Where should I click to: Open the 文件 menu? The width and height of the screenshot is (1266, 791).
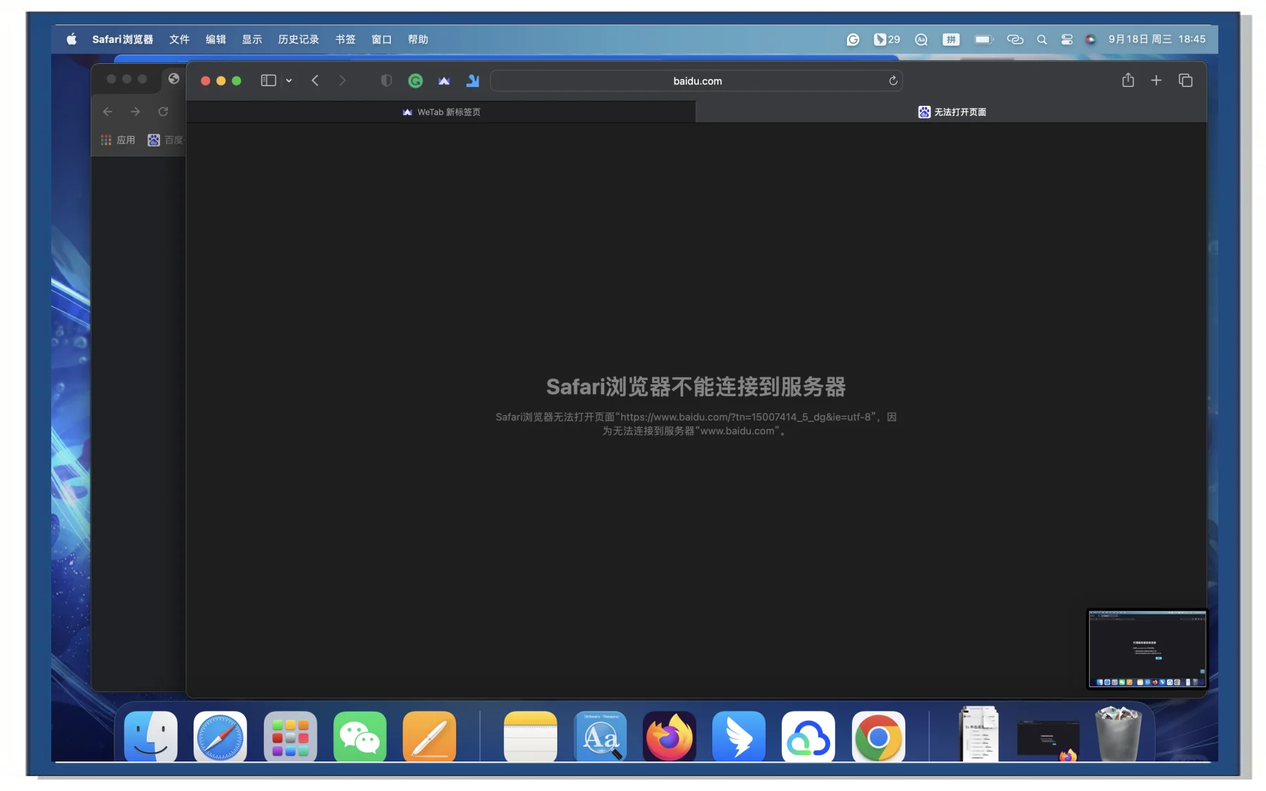point(179,39)
